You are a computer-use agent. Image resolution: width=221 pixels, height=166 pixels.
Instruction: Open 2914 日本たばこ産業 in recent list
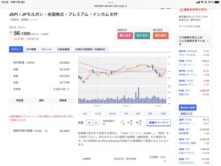point(194,141)
